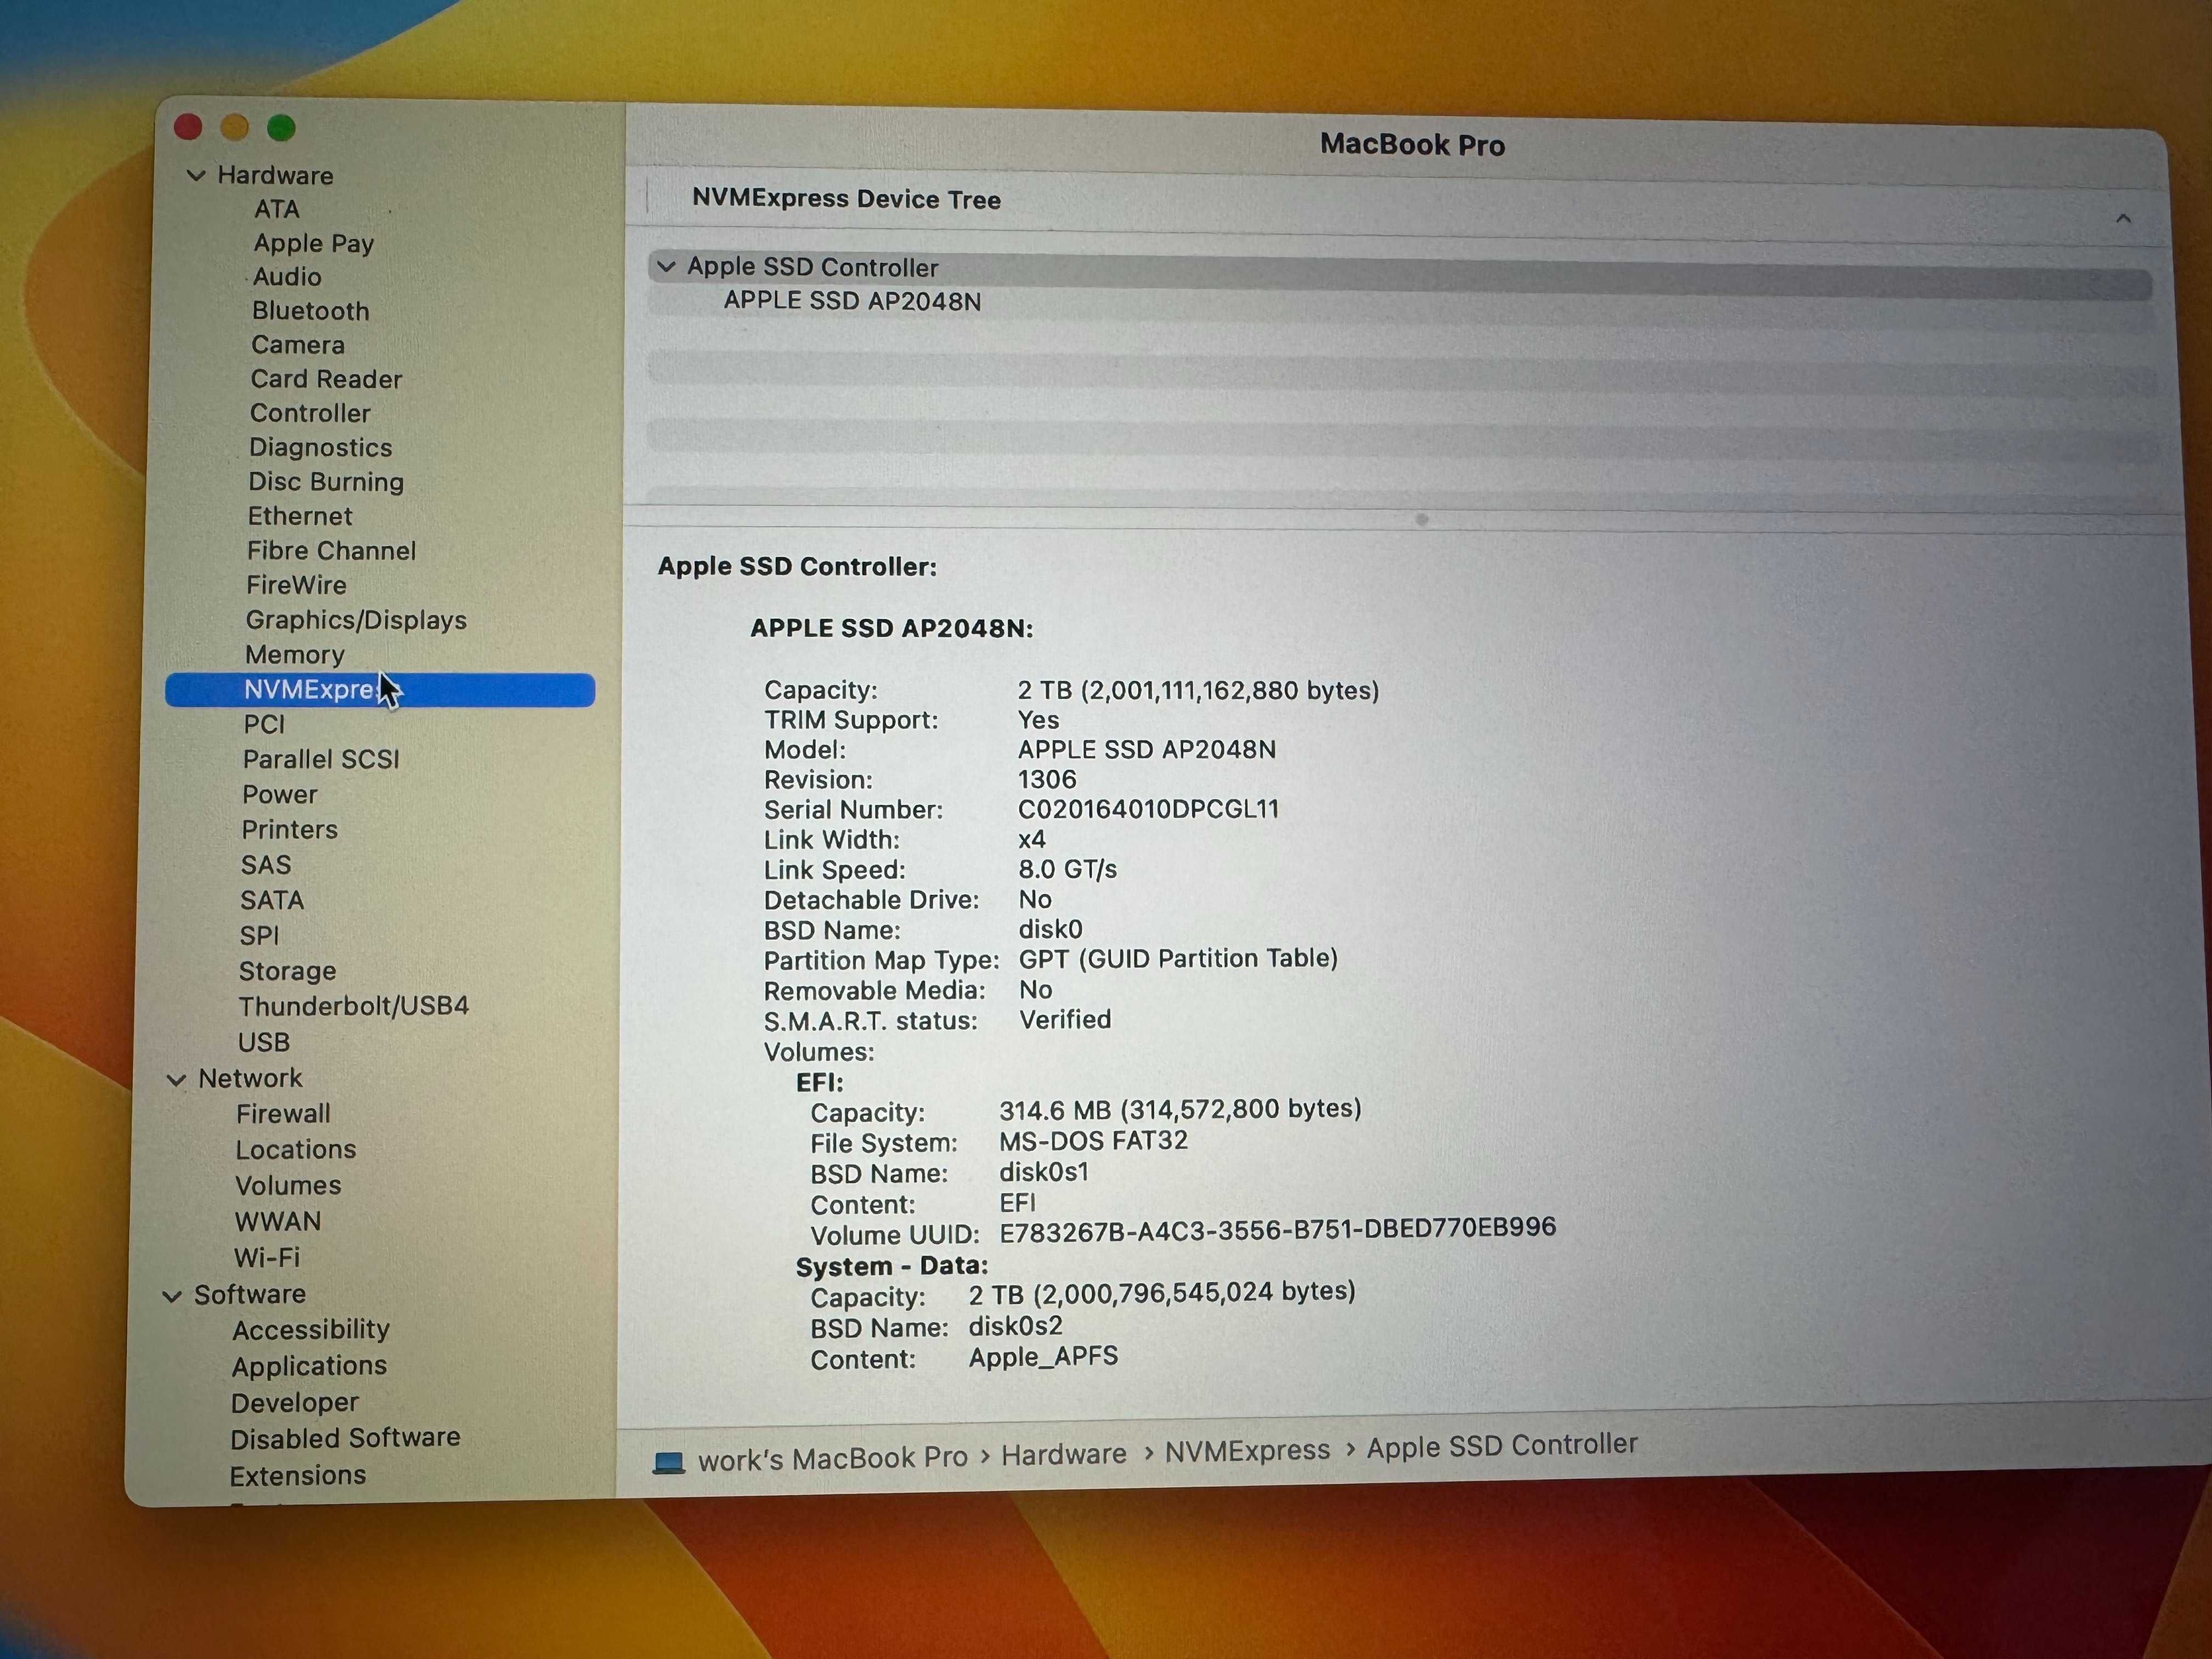This screenshot has width=2212, height=1659.
Task: Open Disabled Software list
Action: click(x=345, y=1439)
